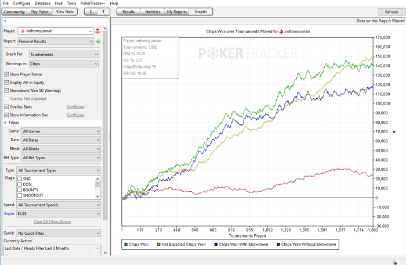Switch to Play Poker tab
This screenshot has height=265, width=406.
[x=39, y=12]
